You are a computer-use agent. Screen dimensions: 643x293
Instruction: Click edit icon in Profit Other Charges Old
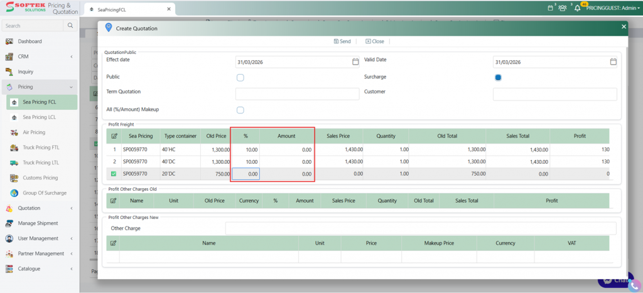click(114, 201)
